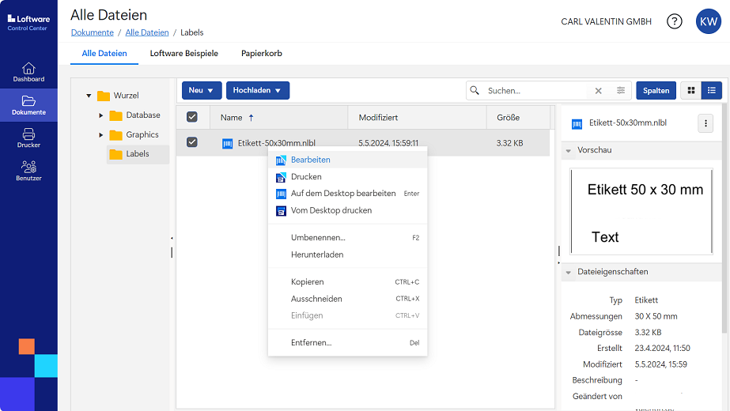Switch to grid view layout
Screen dimensions: 730x411
(x=690, y=91)
